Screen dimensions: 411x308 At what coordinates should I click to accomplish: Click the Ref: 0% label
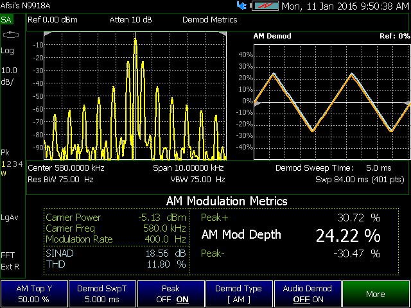pos(394,36)
